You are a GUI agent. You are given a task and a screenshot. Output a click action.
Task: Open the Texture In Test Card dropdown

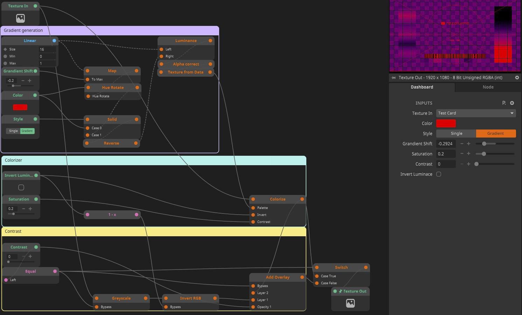point(476,113)
